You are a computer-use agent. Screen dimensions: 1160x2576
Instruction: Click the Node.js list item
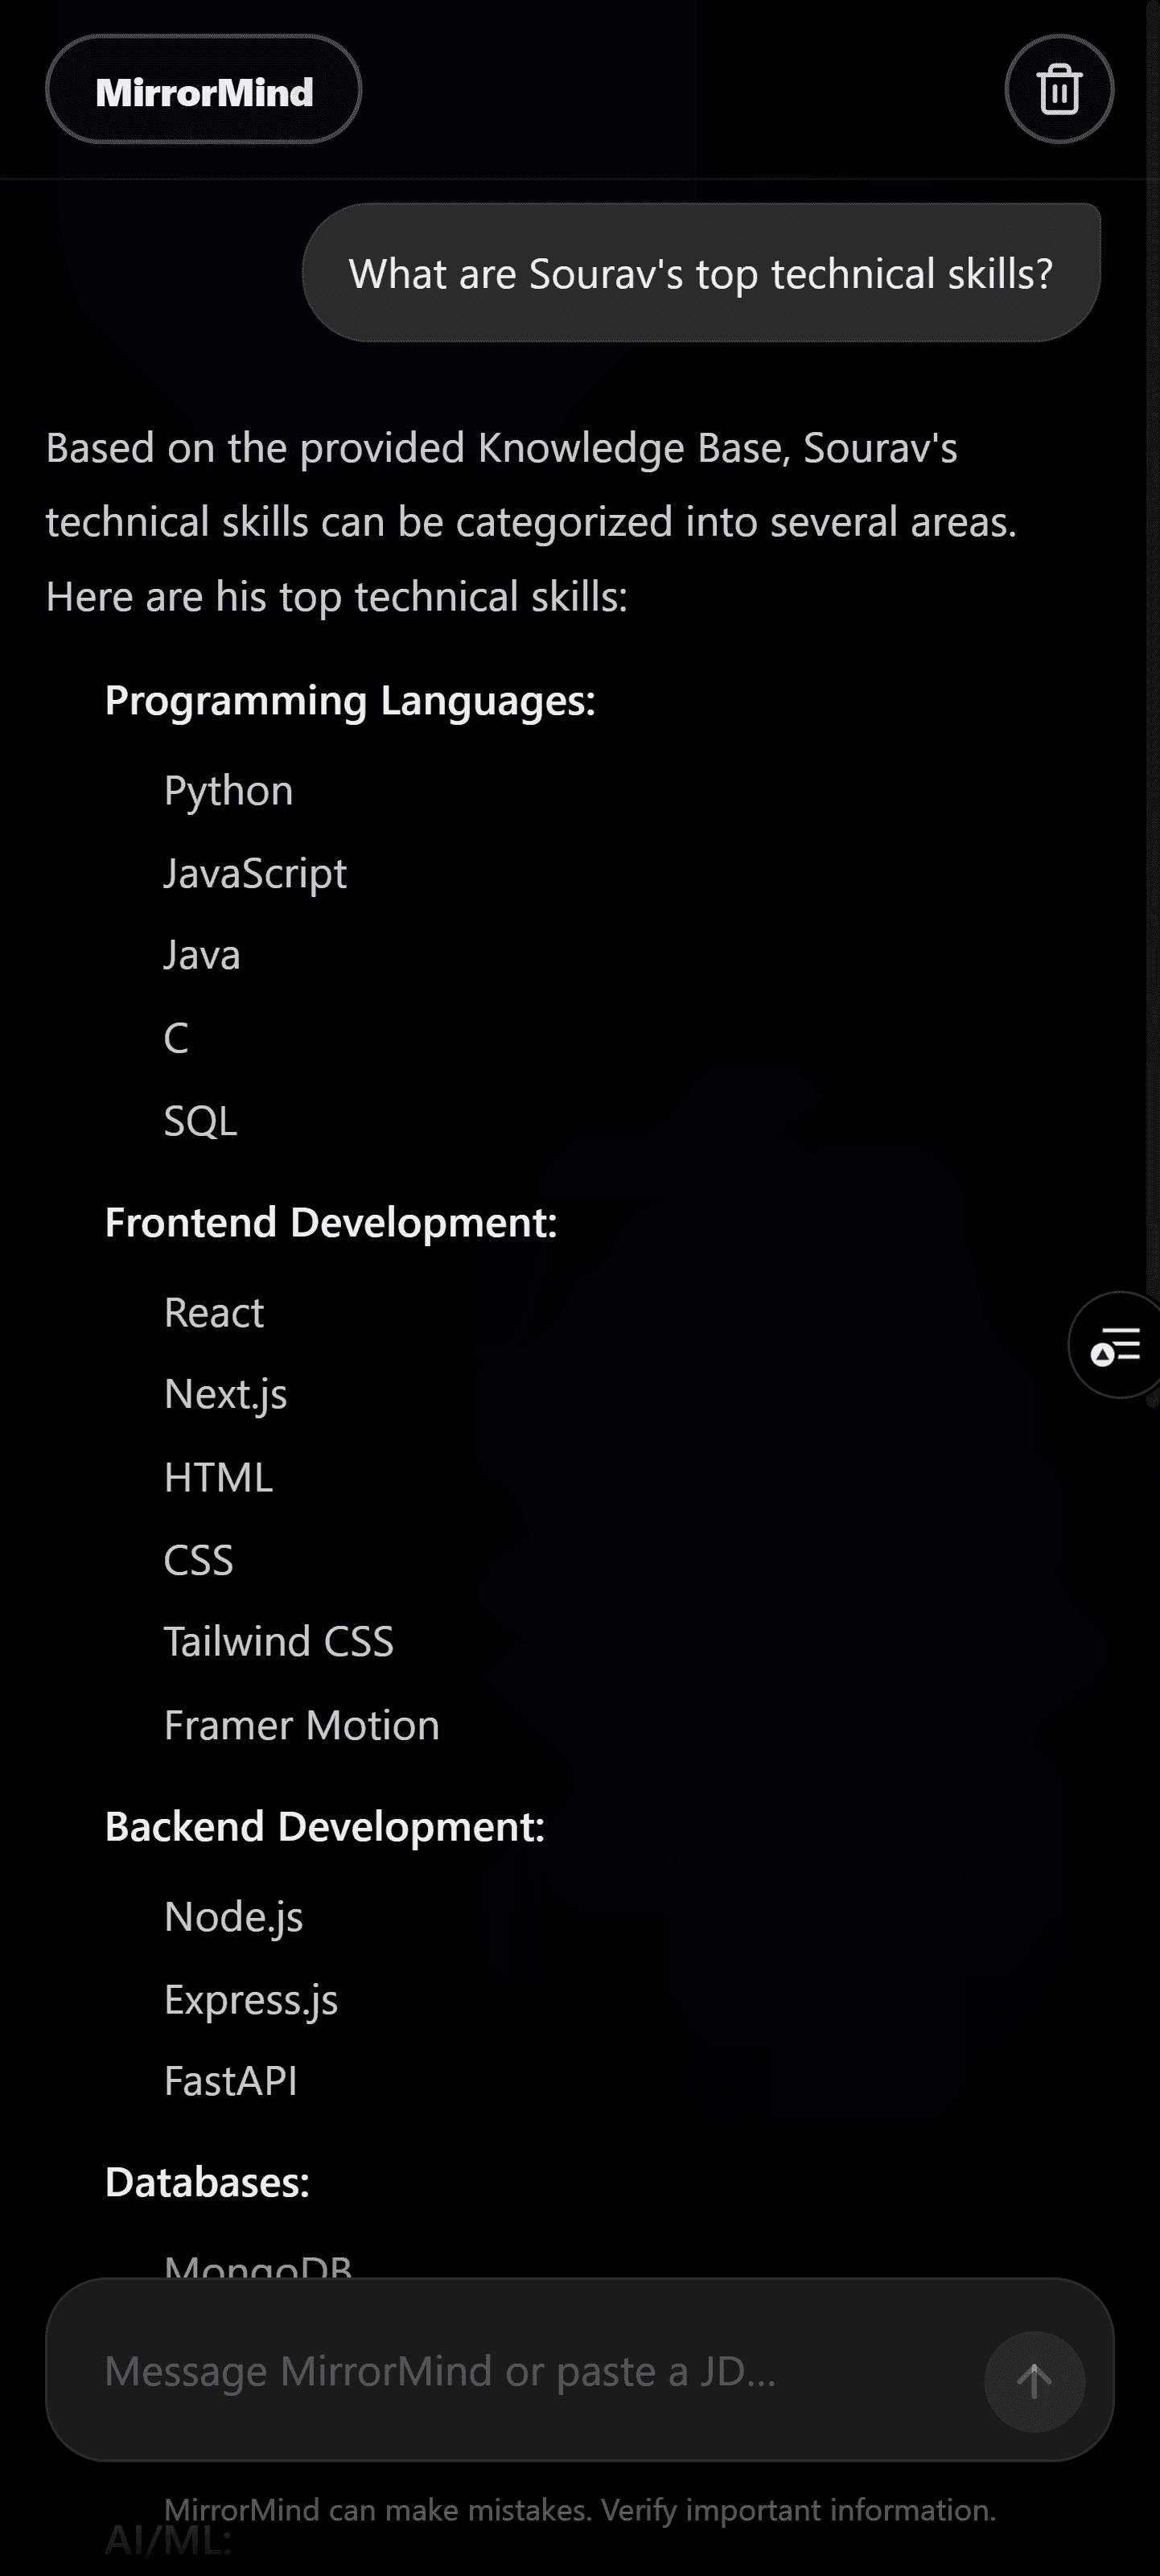pos(234,1918)
